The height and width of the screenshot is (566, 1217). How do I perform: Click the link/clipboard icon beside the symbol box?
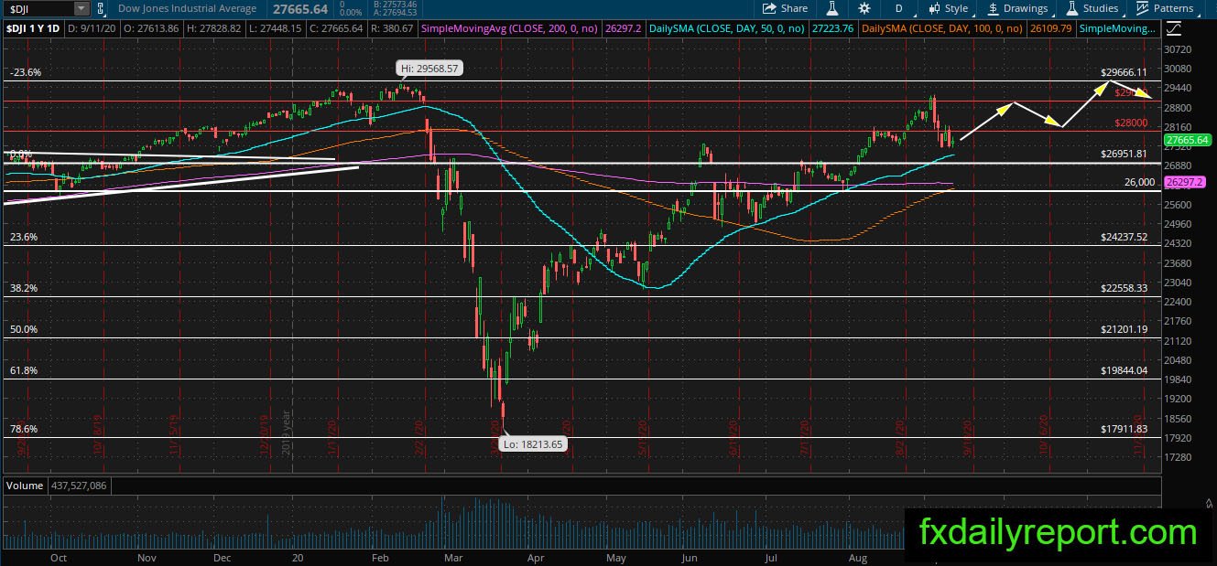(x=101, y=8)
